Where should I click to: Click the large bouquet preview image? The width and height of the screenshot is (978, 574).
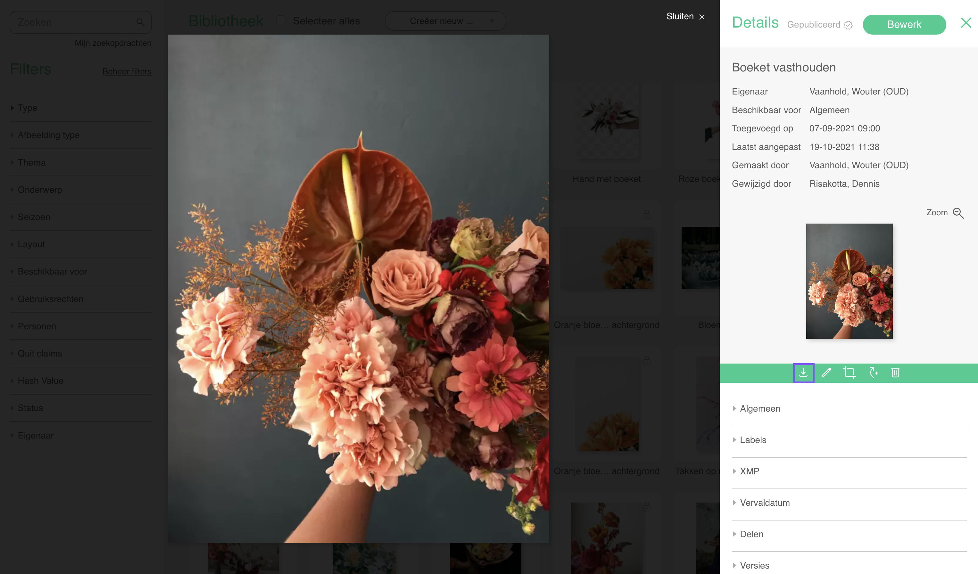[x=358, y=289]
